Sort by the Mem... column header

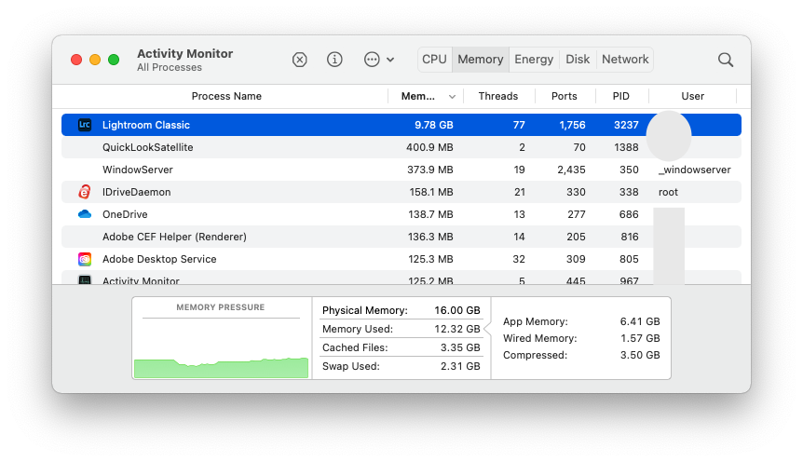pyautogui.click(x=418, y=96)
